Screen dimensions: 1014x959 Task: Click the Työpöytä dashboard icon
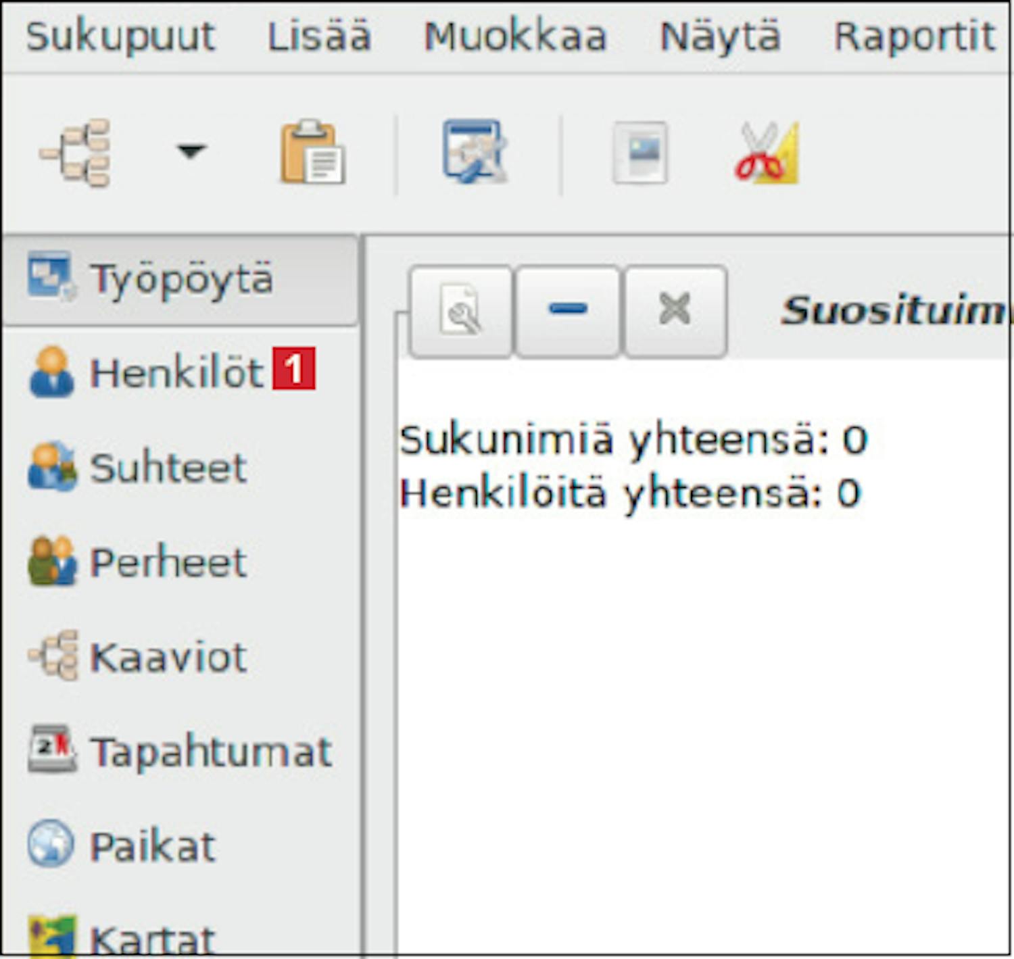click(51, 276)
